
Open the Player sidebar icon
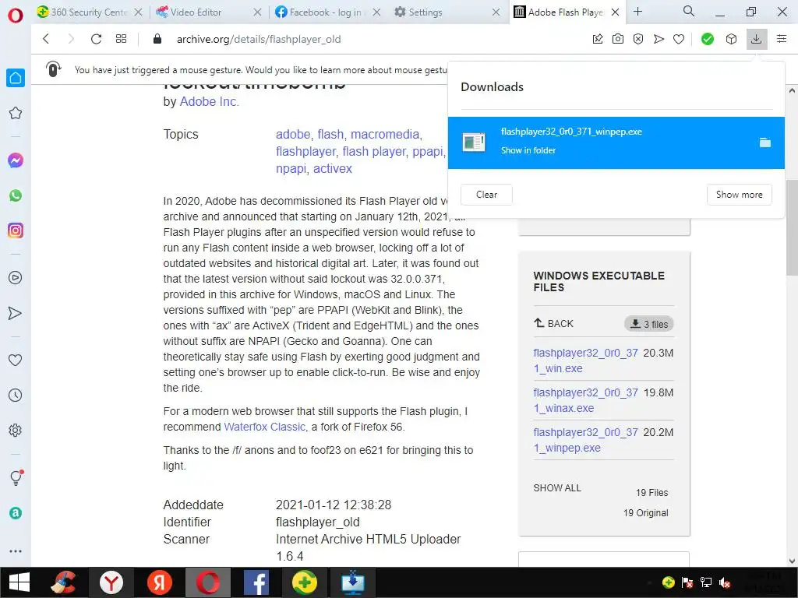pyautogui.click(x=16, y=278)
